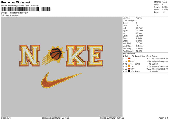Click the Code column header
Image resolution: width=169 pixels, height=120 pixels.
(x=149, y=56)
